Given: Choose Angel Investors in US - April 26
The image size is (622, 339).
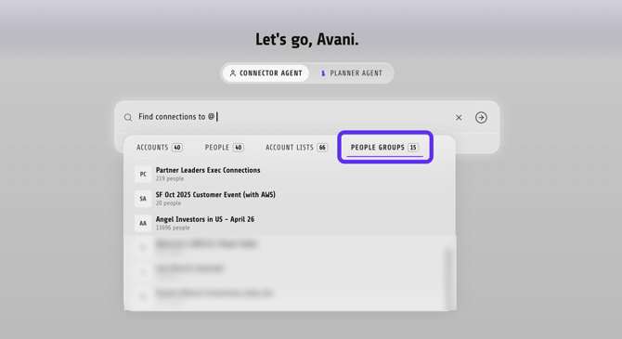Looking at the screenshot, I should (290, 223).
